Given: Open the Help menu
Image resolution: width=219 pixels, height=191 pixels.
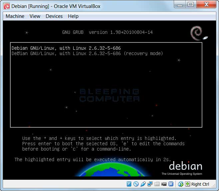Looking at the screenshot, I should tap(73, 16).
